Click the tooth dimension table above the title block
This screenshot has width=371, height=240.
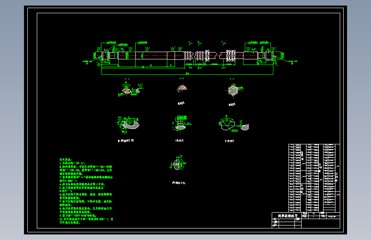[x=314, y=178]
